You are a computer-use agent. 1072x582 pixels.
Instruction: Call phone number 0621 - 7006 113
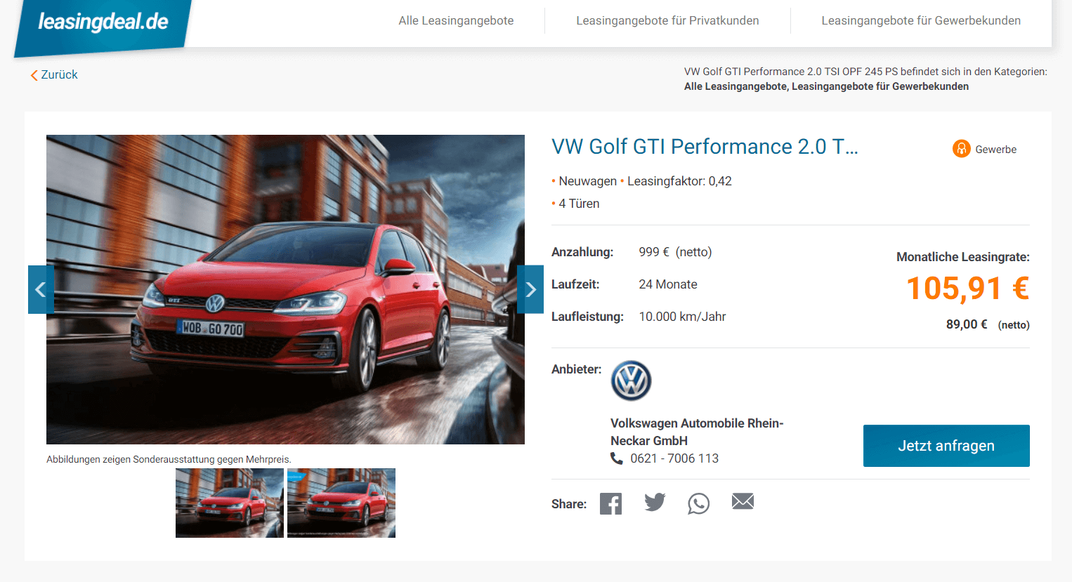[x=674, y=458]
